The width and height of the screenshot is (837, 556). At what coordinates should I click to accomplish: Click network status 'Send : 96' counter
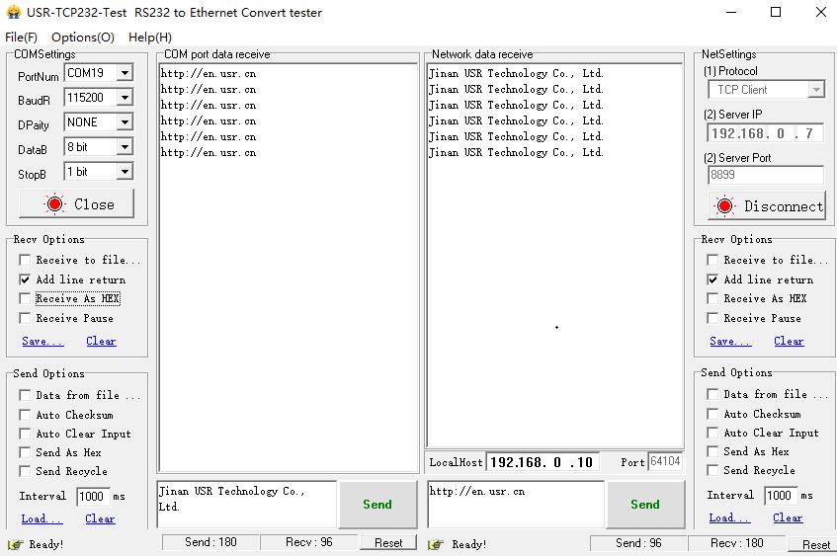click(638, 543)
